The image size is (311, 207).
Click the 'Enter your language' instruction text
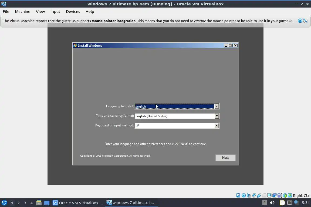155,144
